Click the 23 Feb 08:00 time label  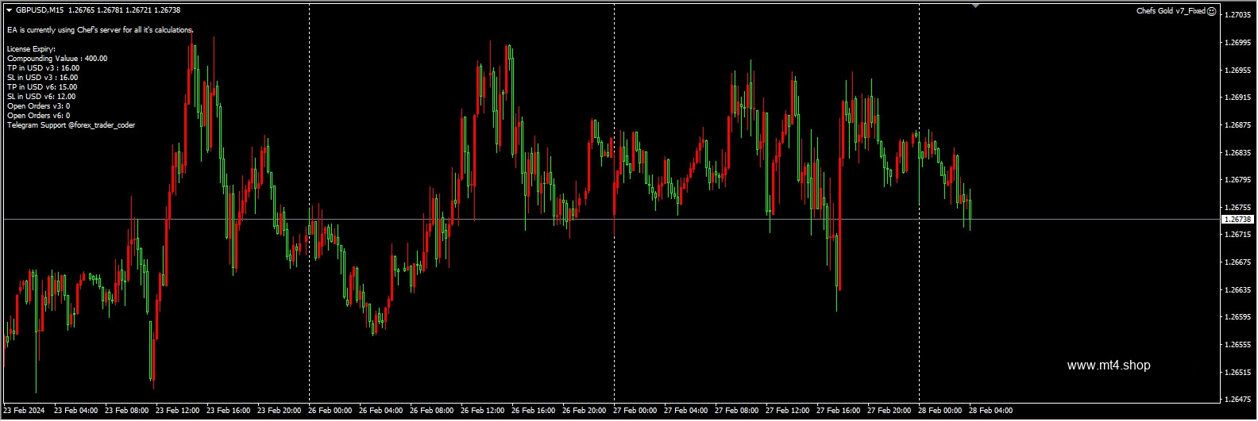[127, 411]
